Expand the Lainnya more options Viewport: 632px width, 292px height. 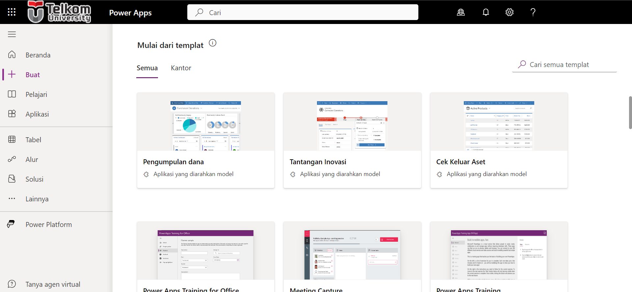click(37, 199)
